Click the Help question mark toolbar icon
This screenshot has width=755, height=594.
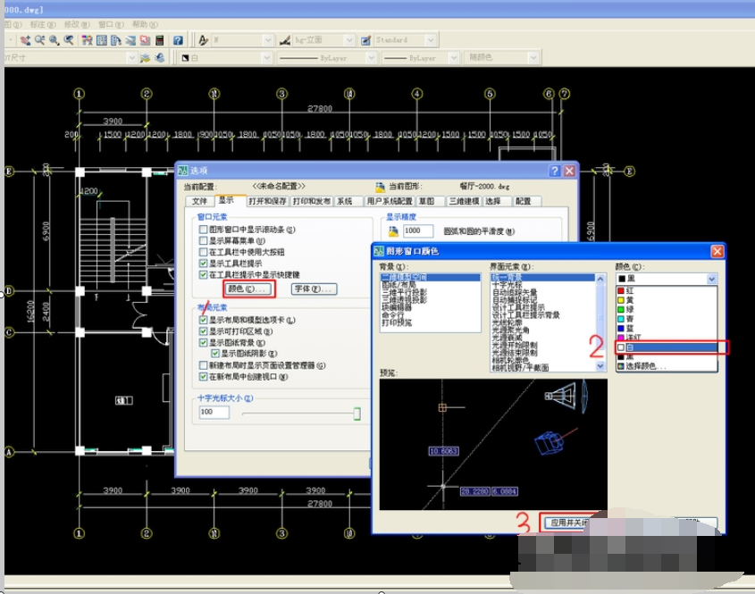[x=178, y=40]
